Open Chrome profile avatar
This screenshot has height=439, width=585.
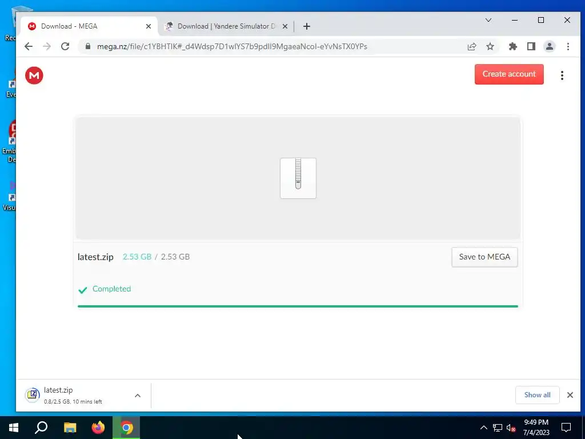coord(549,46)
